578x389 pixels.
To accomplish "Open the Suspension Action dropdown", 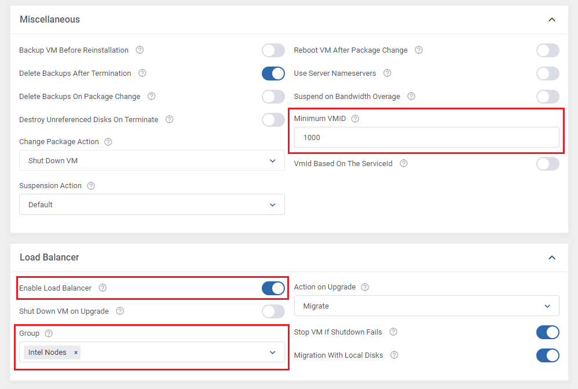I will [152, 204].
